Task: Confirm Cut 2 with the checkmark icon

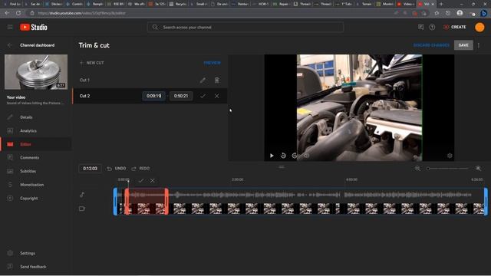Action: coord(203,96)
